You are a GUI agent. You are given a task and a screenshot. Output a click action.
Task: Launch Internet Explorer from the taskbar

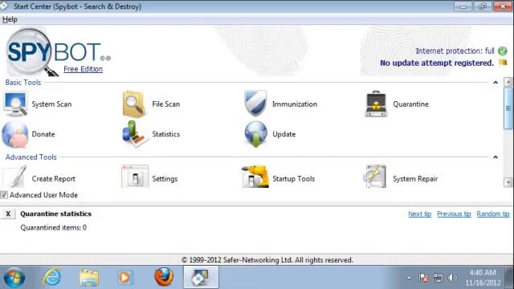(51, 278)
